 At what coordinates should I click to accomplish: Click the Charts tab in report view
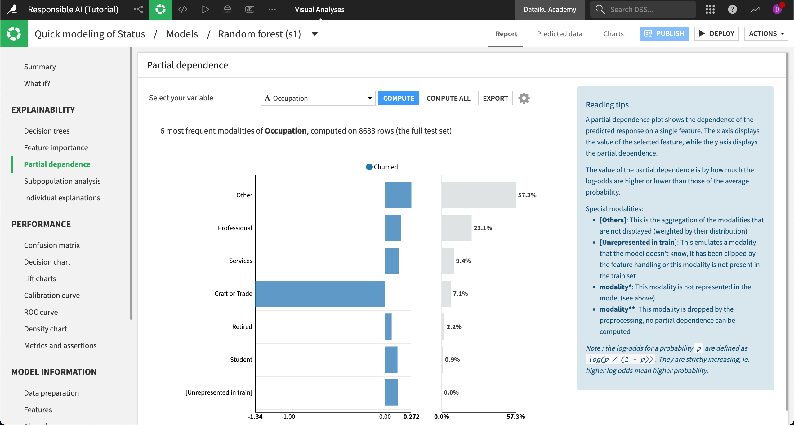coord(613,33)
